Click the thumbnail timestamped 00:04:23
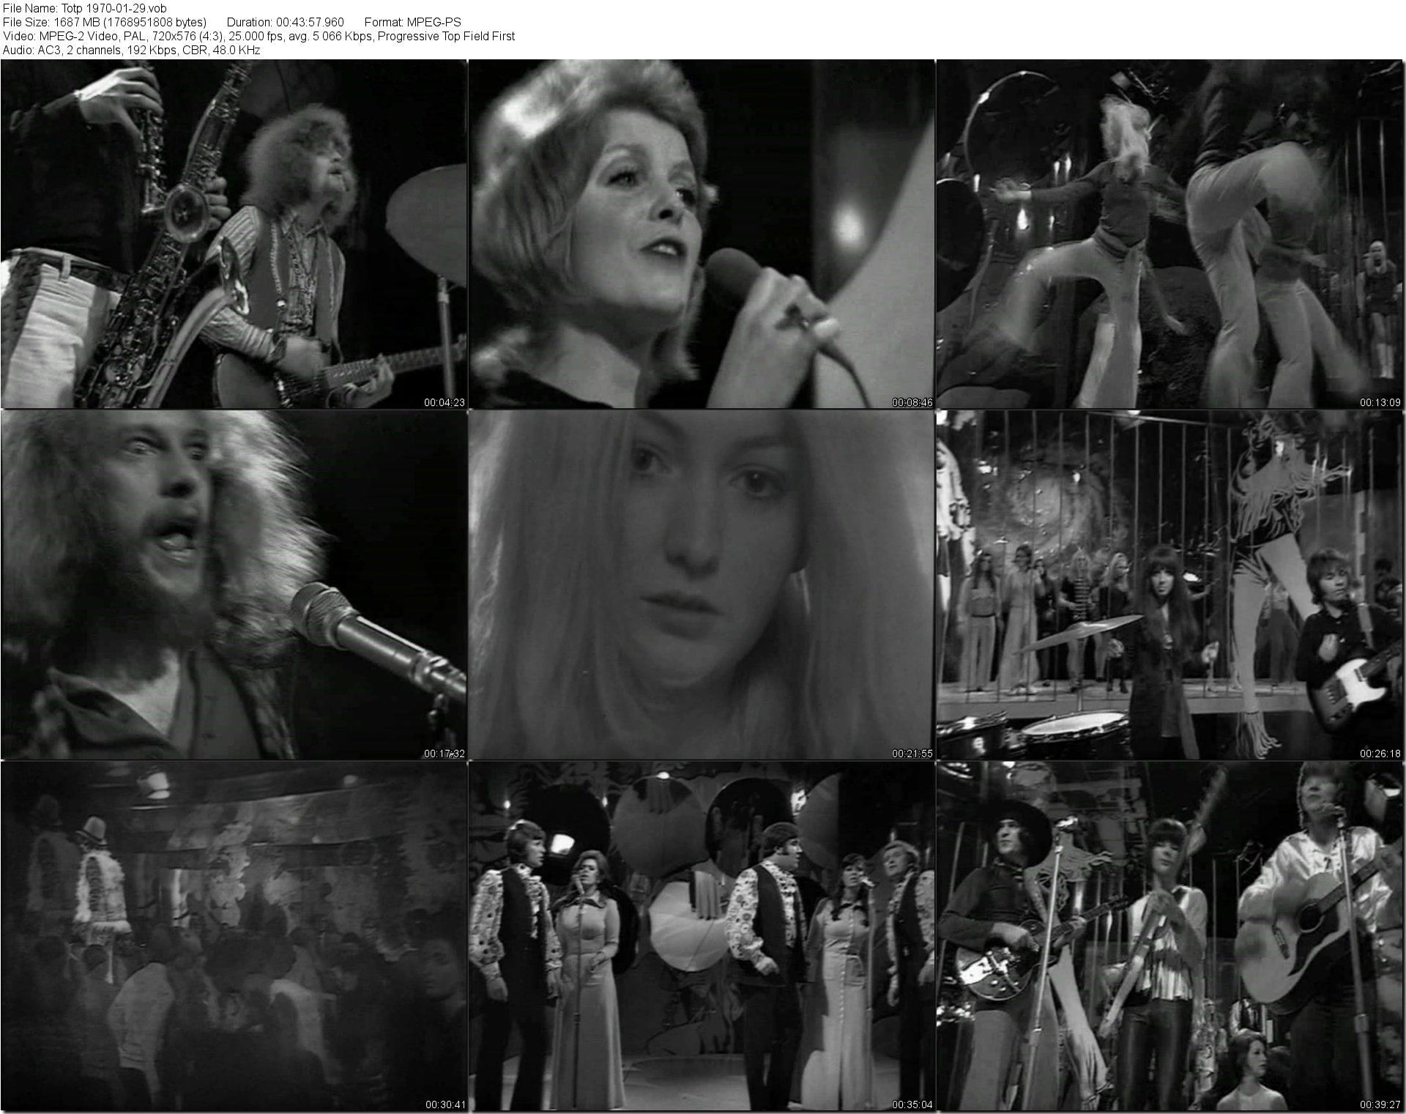Screen dimensions: 1406x1114 [234, 233]
